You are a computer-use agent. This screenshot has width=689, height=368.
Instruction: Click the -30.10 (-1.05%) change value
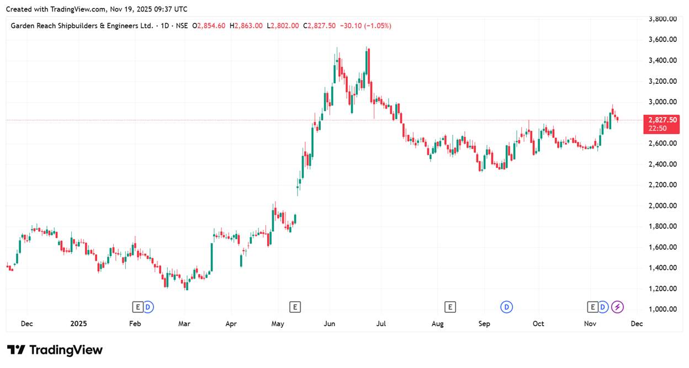(x=365, y=25)
